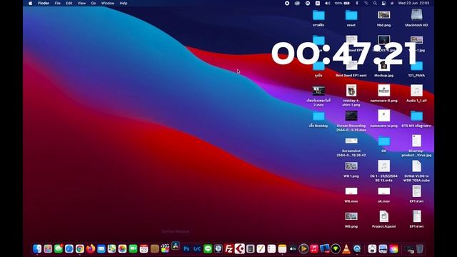Open Lightroom Classic in the Dock
Screen dimensions: 457x257
(x=197, y=248)
